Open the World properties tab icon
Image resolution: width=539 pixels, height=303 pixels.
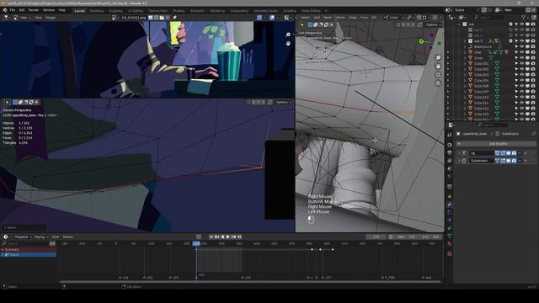tap(449, 177)
